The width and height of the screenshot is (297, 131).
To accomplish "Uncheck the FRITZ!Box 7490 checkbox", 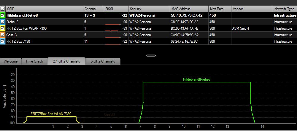I will click(x=2, y=41).
